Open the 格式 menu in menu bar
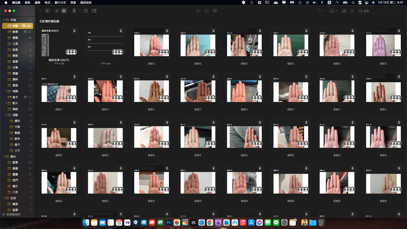This screenshot has width=407, height=229. point(47,3)
